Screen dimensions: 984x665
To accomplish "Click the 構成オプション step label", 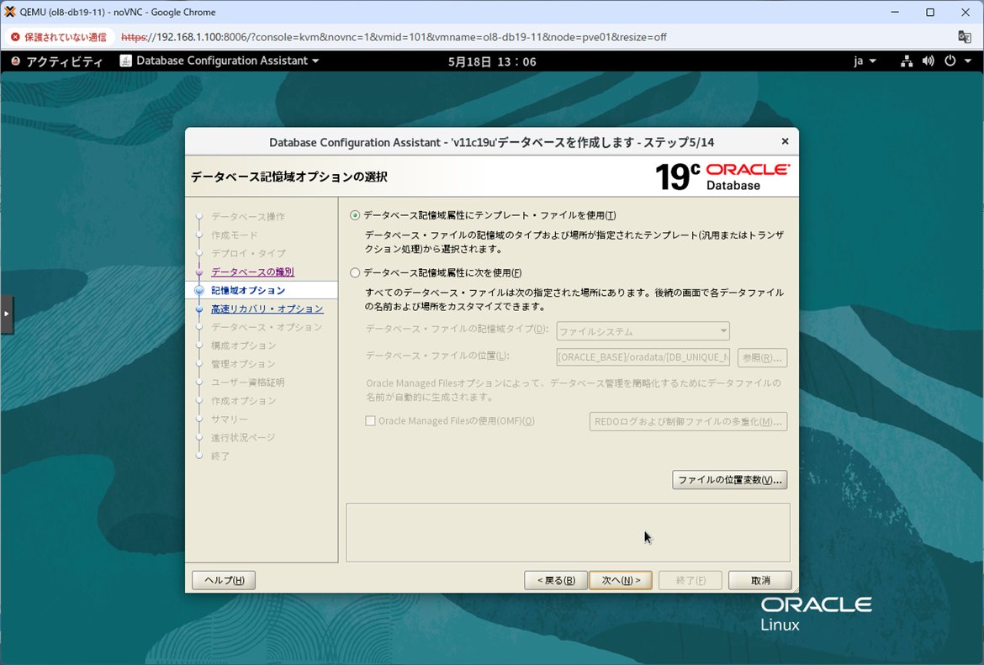I will (x=244, y=346).
